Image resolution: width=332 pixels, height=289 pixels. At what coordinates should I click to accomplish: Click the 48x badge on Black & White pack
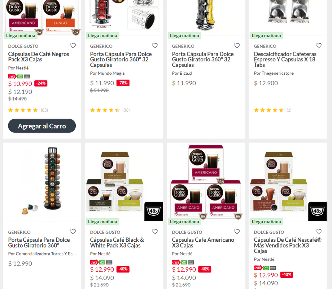tap(154, 211)
